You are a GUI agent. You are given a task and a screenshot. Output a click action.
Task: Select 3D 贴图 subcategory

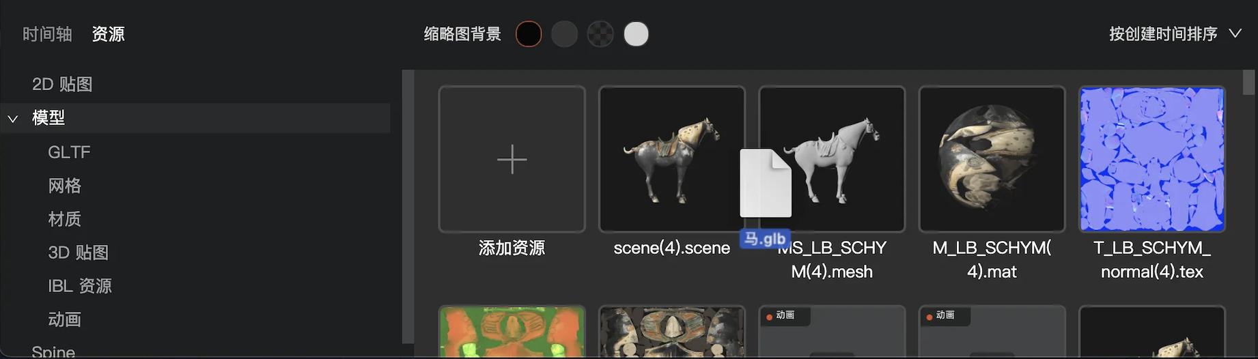[78, 253]
